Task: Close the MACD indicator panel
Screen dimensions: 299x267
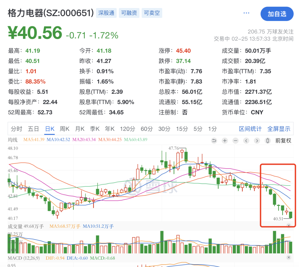Action: click(x=289, y=258)
